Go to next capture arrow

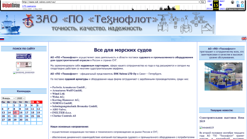(221, 5)
